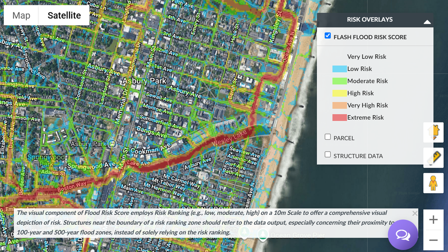Zoom out with the minus button
Image resolution: width=448 pixels, height=252 pixels.
[x=434, y=240]
